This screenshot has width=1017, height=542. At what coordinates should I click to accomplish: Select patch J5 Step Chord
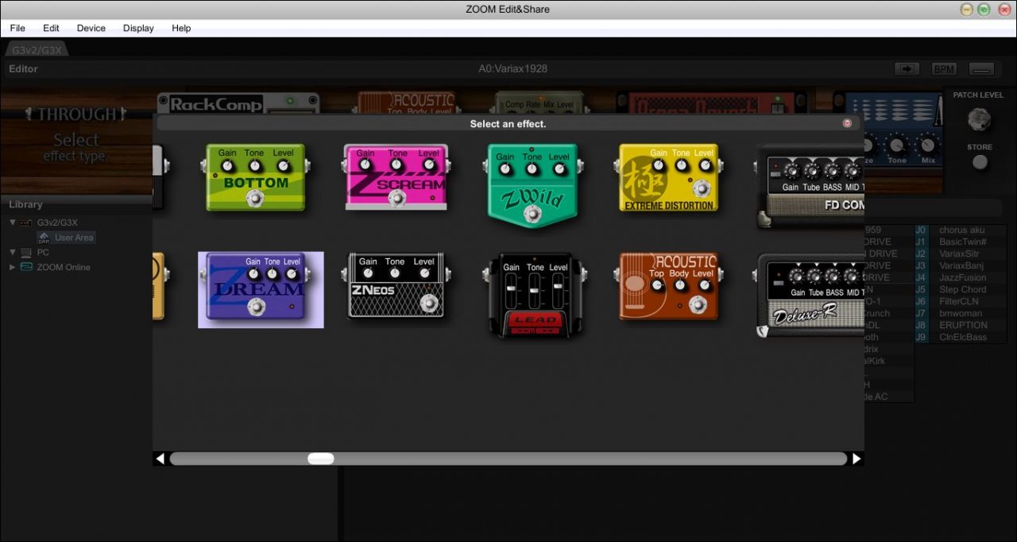[x=961, y=289]
